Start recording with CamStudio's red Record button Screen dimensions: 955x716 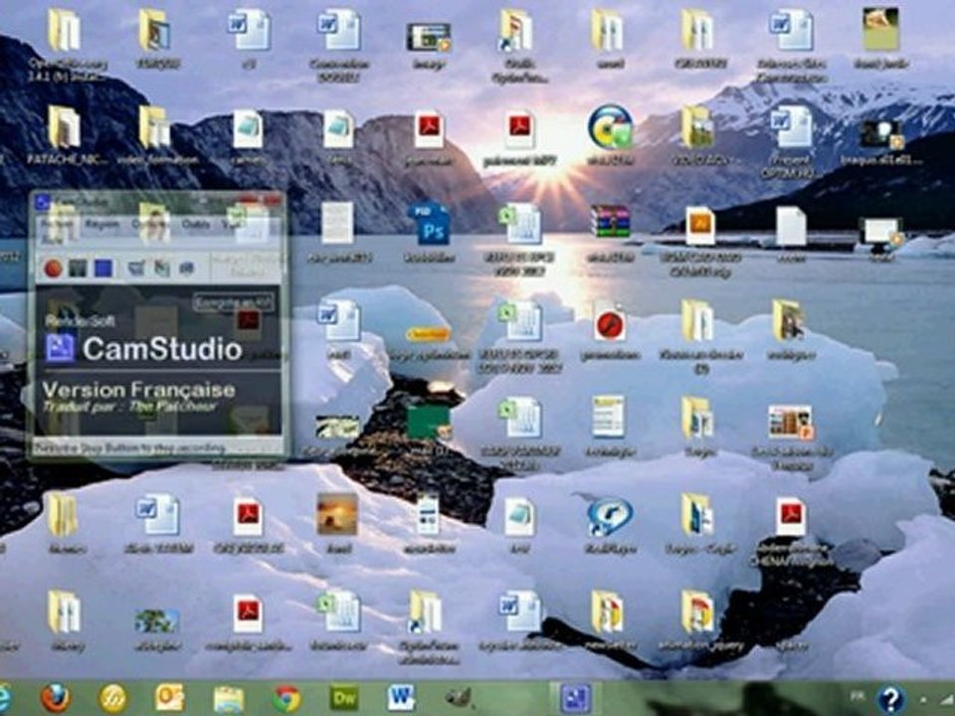[53, 268]
